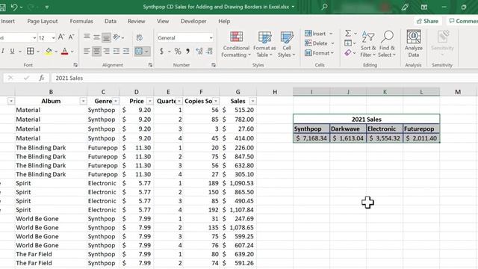Open Find & Select menu
Screen dimensions: 478x269
coord(387,44)
